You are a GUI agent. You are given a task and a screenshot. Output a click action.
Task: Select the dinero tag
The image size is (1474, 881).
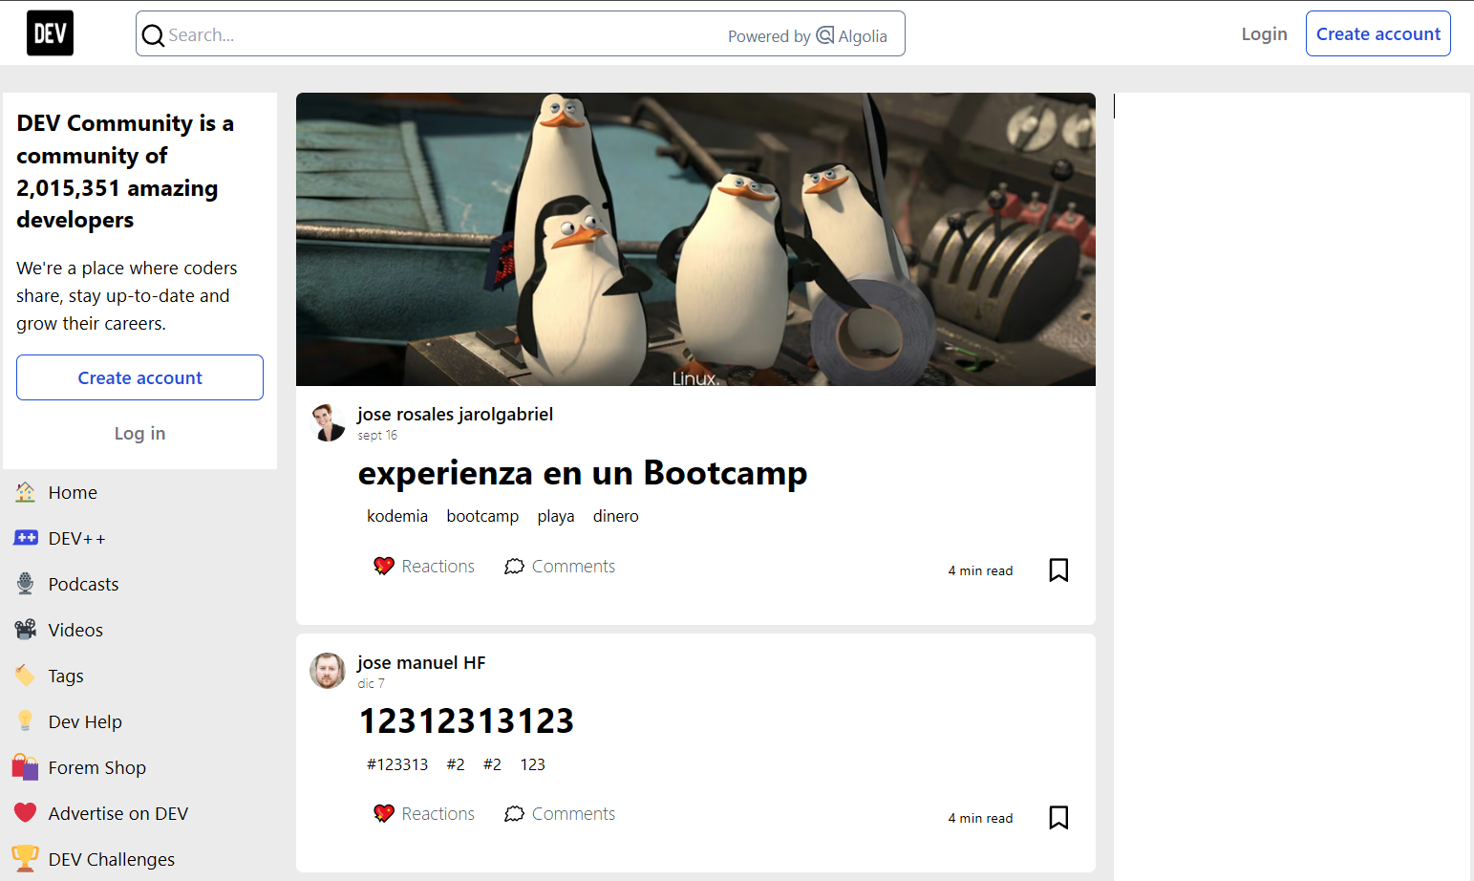click(615, 516)
